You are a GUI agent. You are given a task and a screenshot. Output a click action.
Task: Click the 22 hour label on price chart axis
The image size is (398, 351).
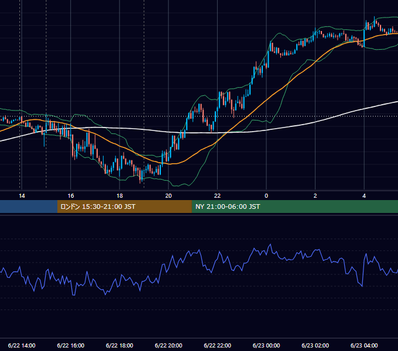217,196
